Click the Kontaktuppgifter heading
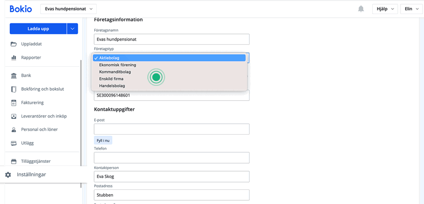 point(115,110)
